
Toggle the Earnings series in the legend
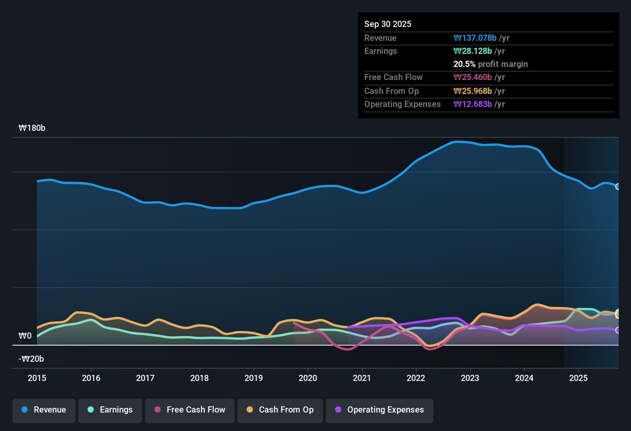[110, 410]
